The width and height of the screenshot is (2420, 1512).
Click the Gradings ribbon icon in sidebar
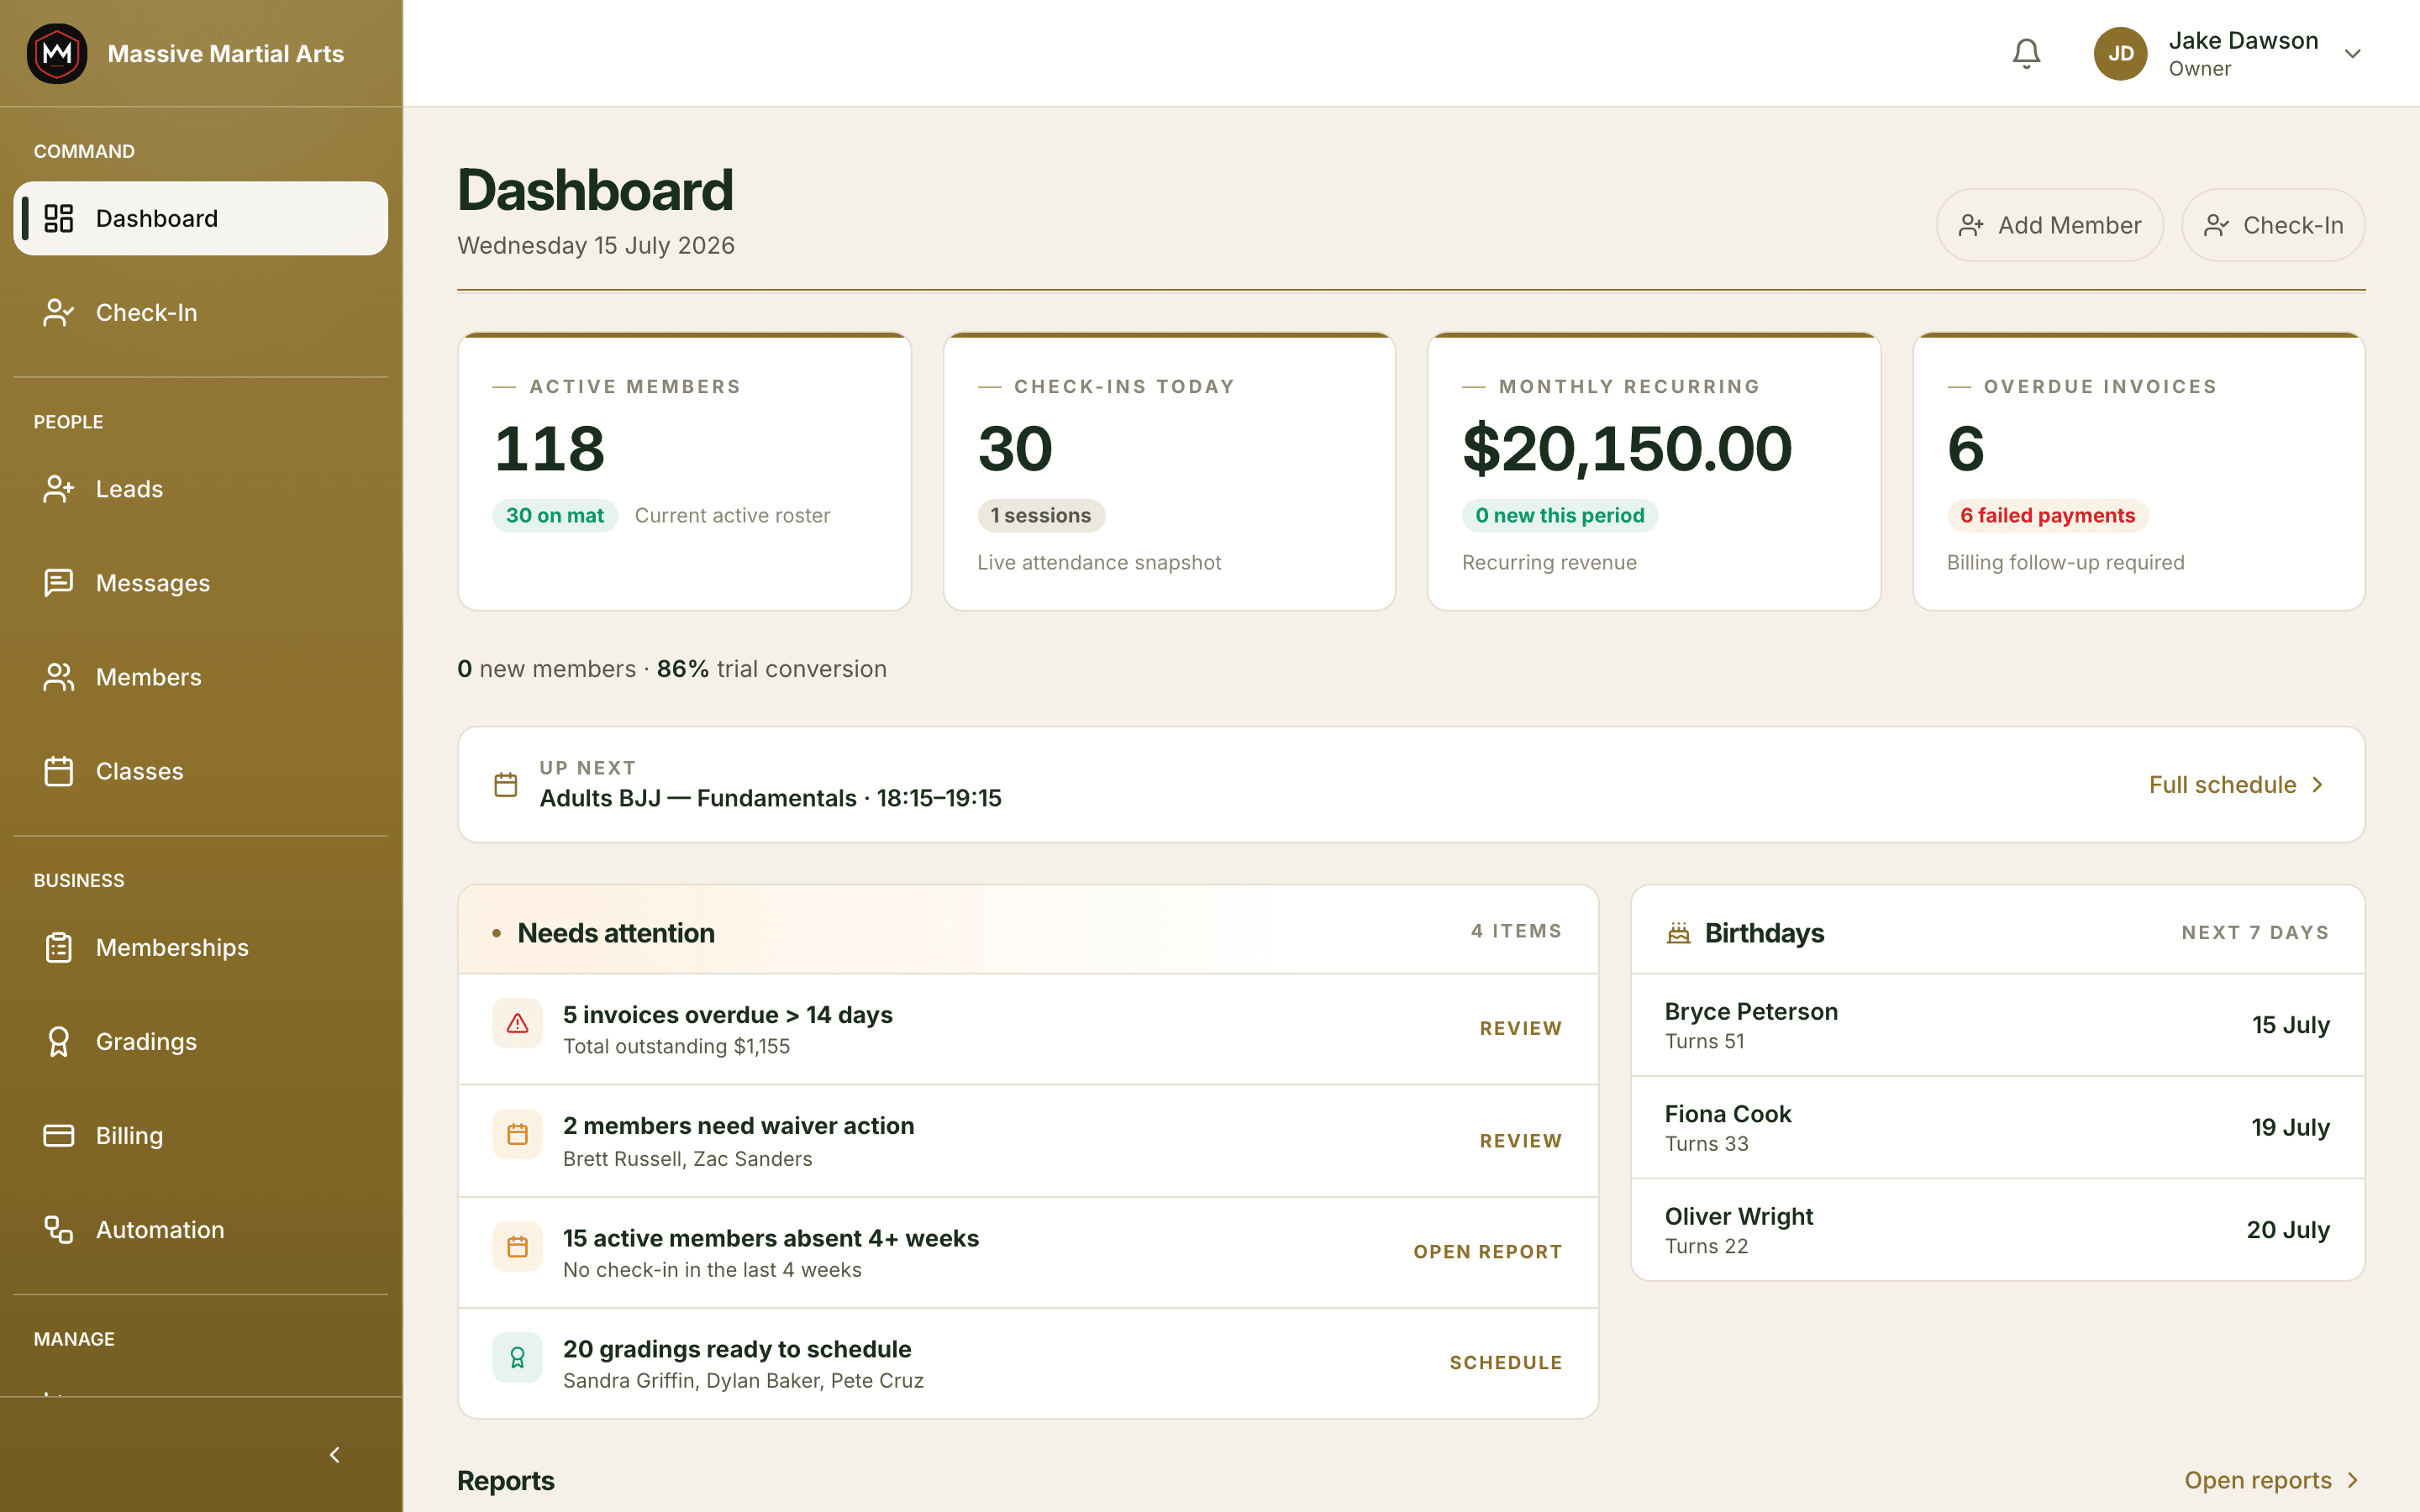pos(58,1041)
